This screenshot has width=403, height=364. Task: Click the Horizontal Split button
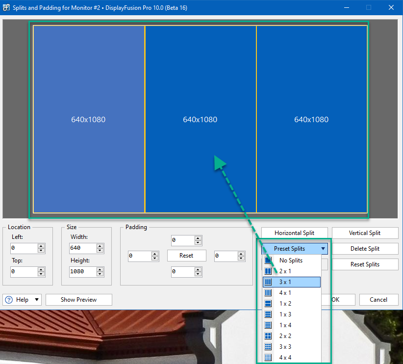pos(295,233)
